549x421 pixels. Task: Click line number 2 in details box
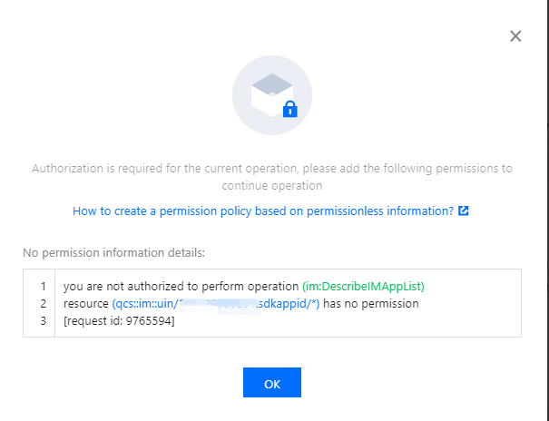click(x=43, y=304)
